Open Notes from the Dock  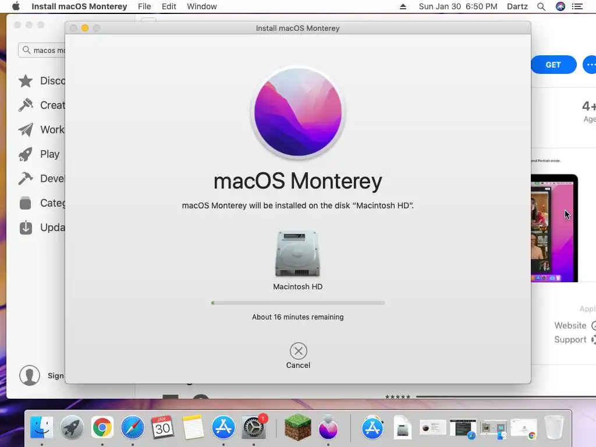pos(193,427)
